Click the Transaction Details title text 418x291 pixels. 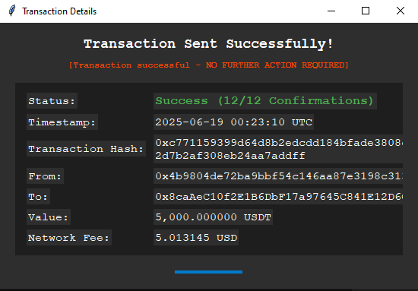[59, 11]
